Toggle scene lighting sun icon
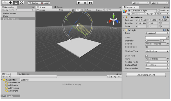This screenshot has width=171, height=101. click(x=78, y=10)
